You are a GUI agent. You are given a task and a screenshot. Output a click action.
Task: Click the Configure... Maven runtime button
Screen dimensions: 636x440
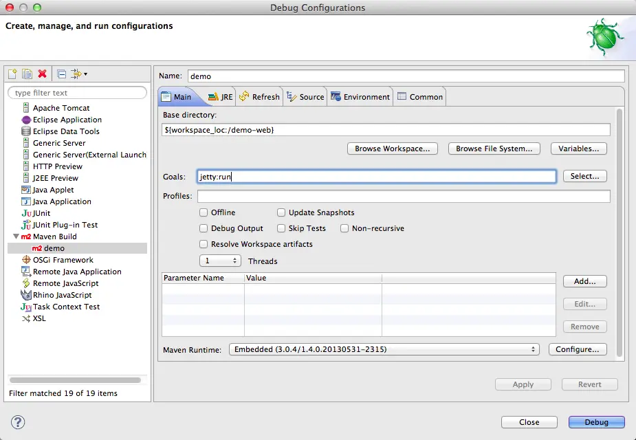pyautogui.click(x=578, y=349)
